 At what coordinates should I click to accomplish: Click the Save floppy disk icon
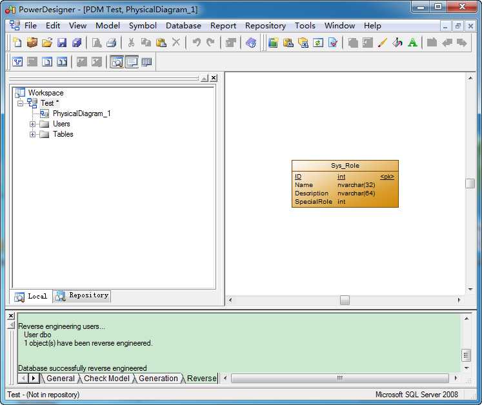62,43
